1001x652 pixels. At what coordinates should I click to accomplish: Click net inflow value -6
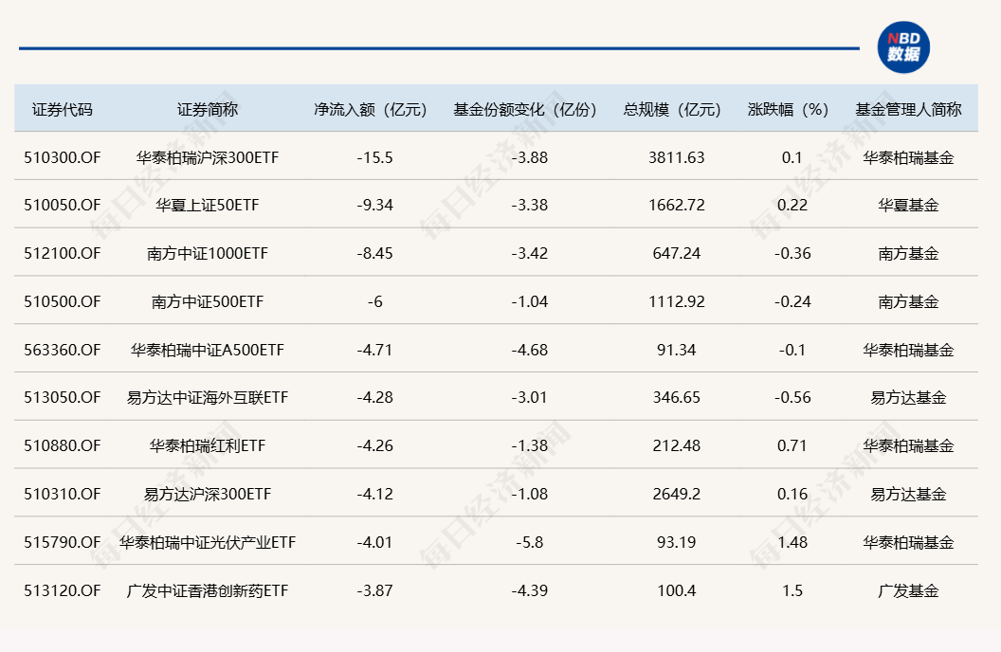pyautogui.click(x=374, y=301)
